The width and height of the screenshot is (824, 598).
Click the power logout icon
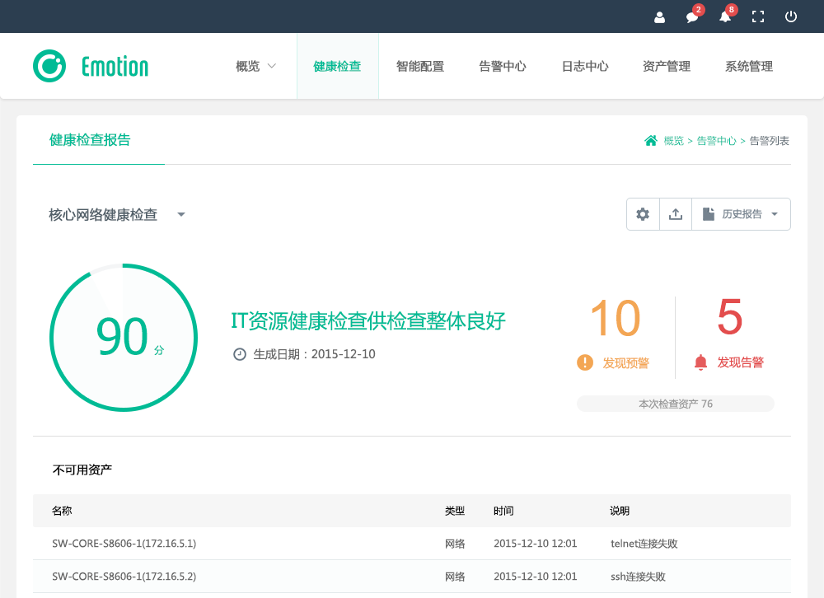tap(791, 17)
